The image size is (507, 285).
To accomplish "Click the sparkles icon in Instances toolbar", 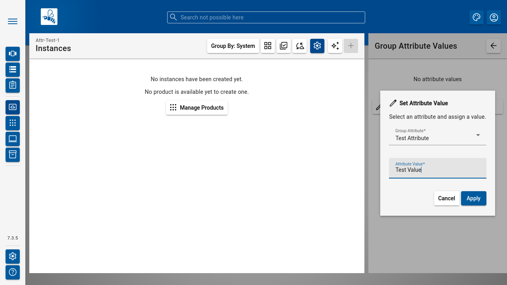I will [335, 46].
